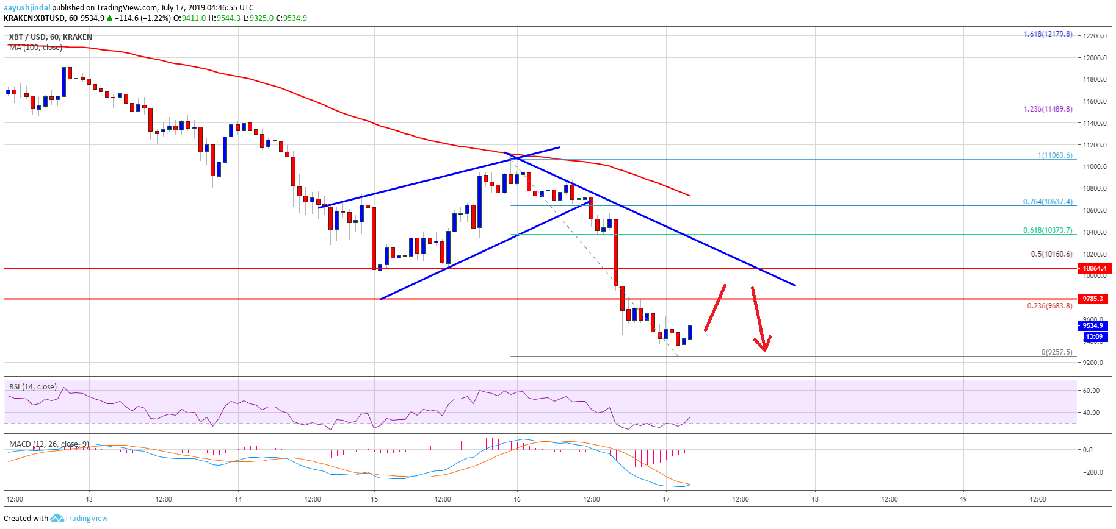Screen dimensions: 1116x529
Task: Click the TradingView cloud logo icon
Action: tap(57, 519)
